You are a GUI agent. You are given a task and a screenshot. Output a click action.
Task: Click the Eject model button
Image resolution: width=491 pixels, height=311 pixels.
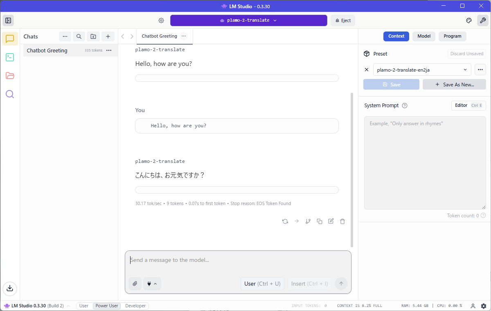click(x=343, y=20)
